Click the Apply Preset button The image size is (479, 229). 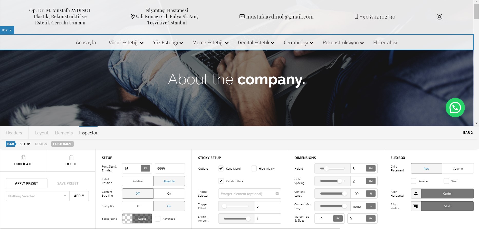click(26, 183)
